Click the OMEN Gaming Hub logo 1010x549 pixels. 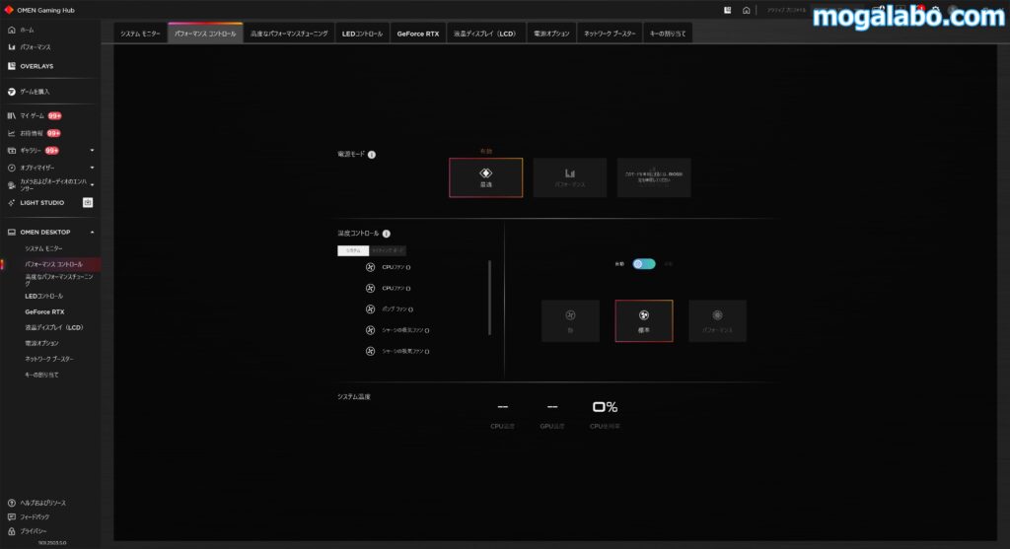(x=8, y=10)
